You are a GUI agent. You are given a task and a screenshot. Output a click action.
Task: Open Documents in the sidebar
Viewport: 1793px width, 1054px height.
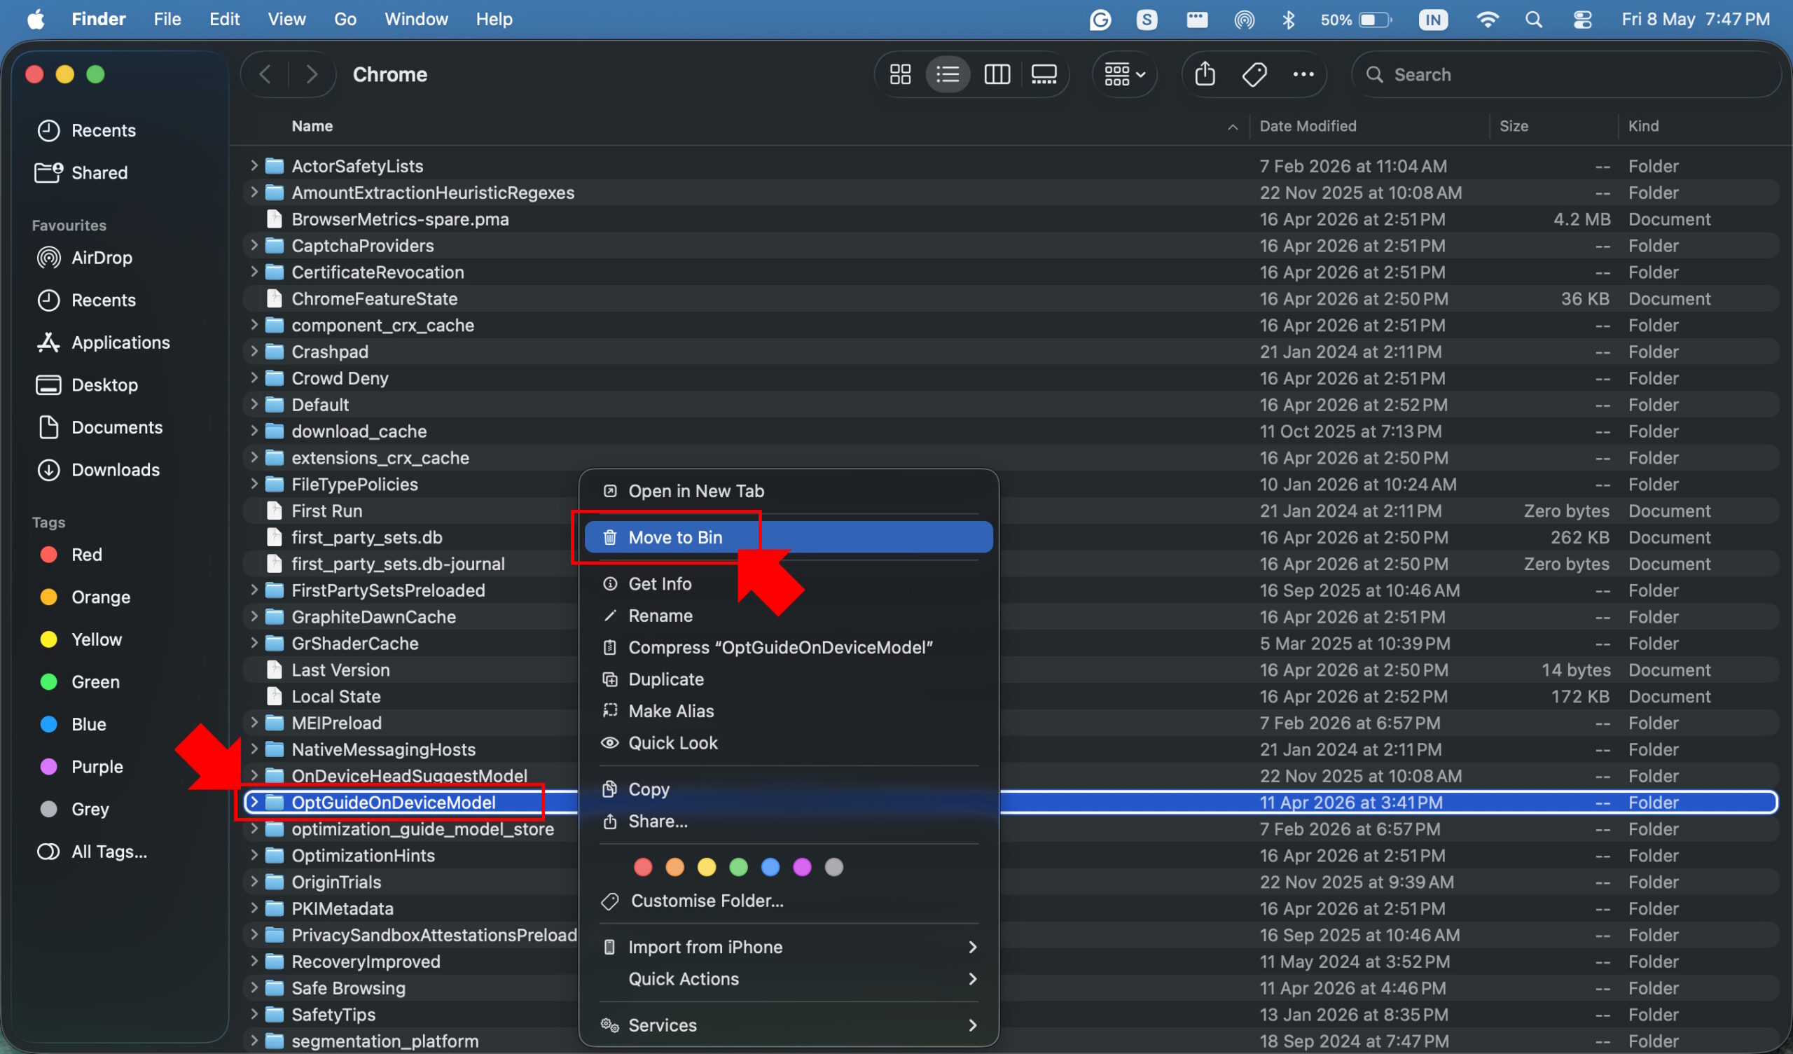click(117, 427)
